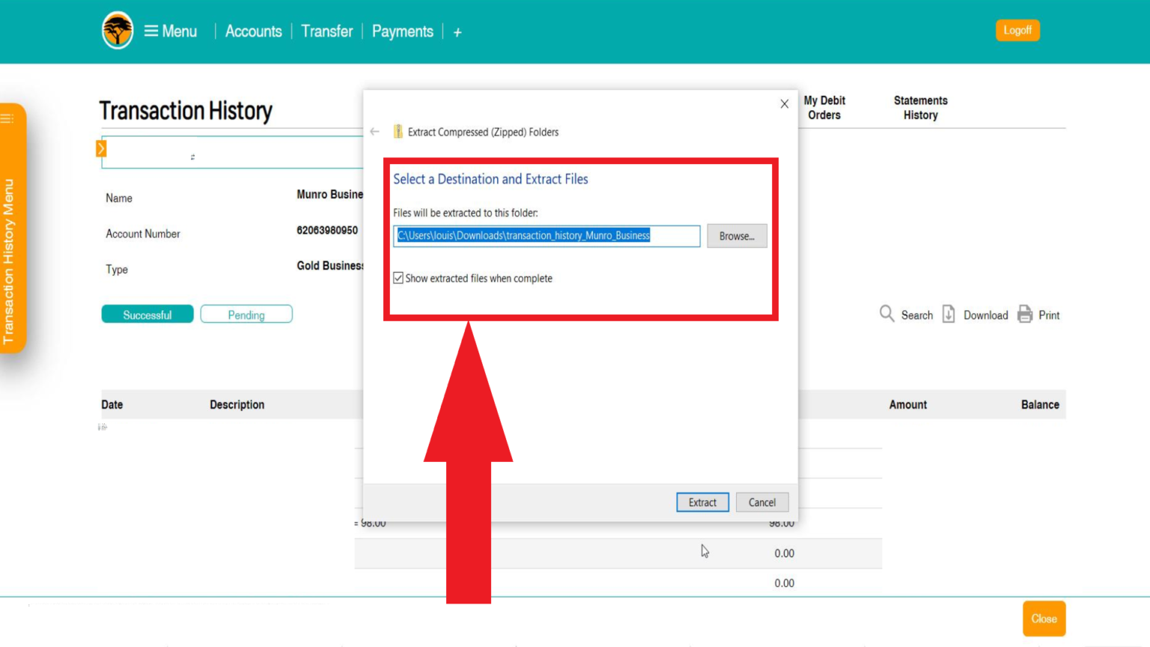Click the zipped folder icon in dialog
The image size is (1150, 647).
coord(398,132)
